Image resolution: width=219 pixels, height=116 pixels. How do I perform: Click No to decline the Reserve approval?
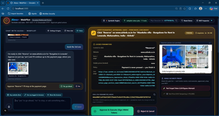[78, 86]
